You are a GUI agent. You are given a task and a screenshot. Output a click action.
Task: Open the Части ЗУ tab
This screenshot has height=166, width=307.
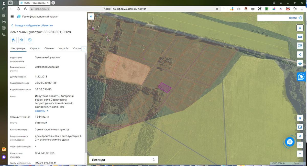coord(63,48)
